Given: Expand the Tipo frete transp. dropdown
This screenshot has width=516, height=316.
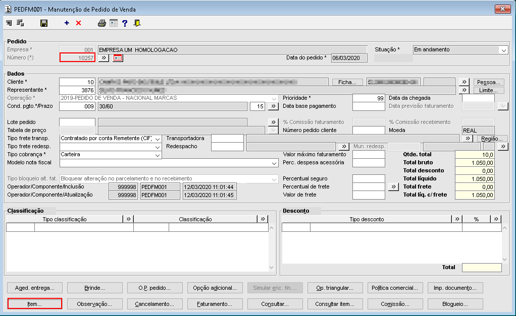Looking at the screenshot, I should click(158, 139).
